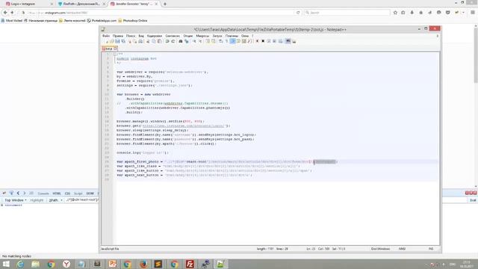This screenshot has width=478, height=269.
Task: Click the bookmark star icon in Firefox
Action: pos(395,13)
